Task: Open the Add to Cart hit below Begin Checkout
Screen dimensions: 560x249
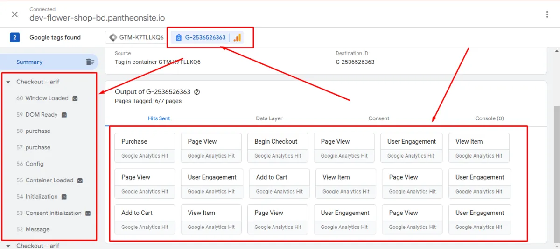Action: [x=280, y=183]
